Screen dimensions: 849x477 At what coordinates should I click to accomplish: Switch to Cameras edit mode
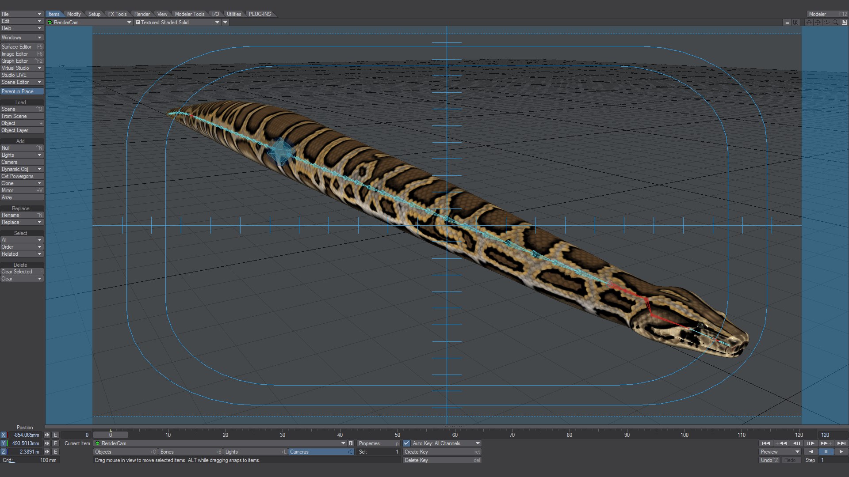321,452
